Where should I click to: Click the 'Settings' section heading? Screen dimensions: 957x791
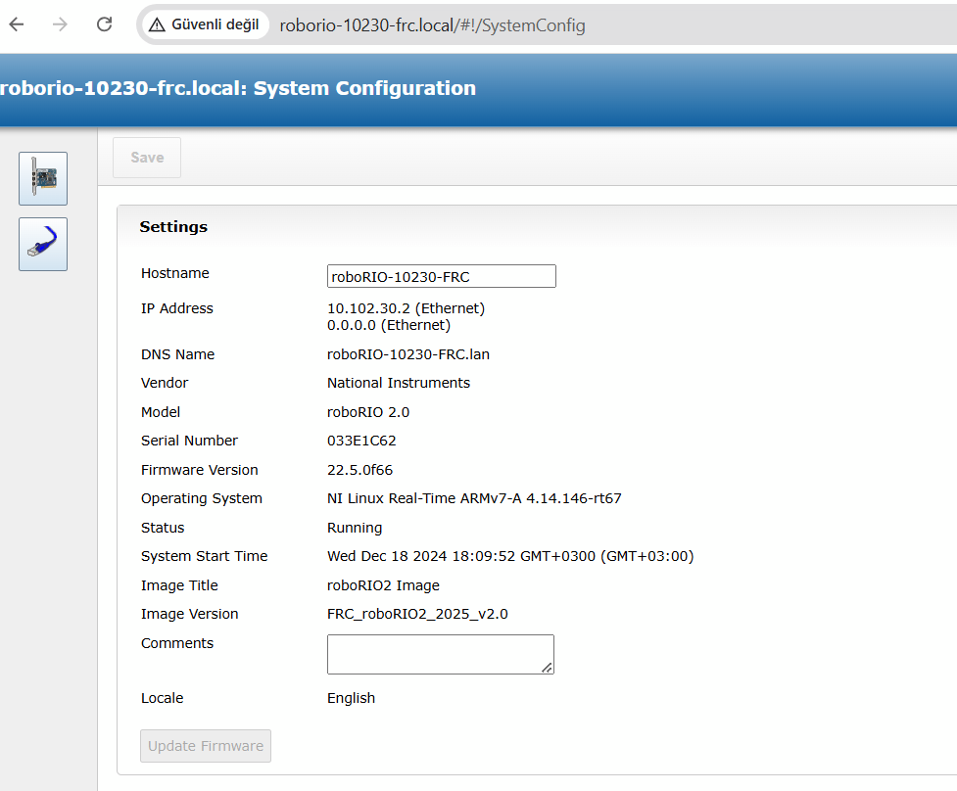click(173, 227)
